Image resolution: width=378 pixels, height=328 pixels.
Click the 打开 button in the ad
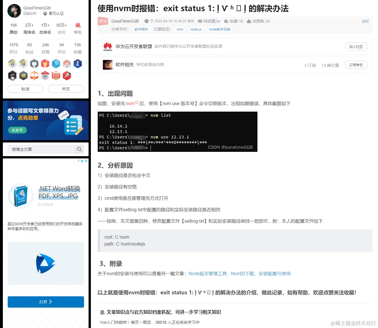[46, 302]
